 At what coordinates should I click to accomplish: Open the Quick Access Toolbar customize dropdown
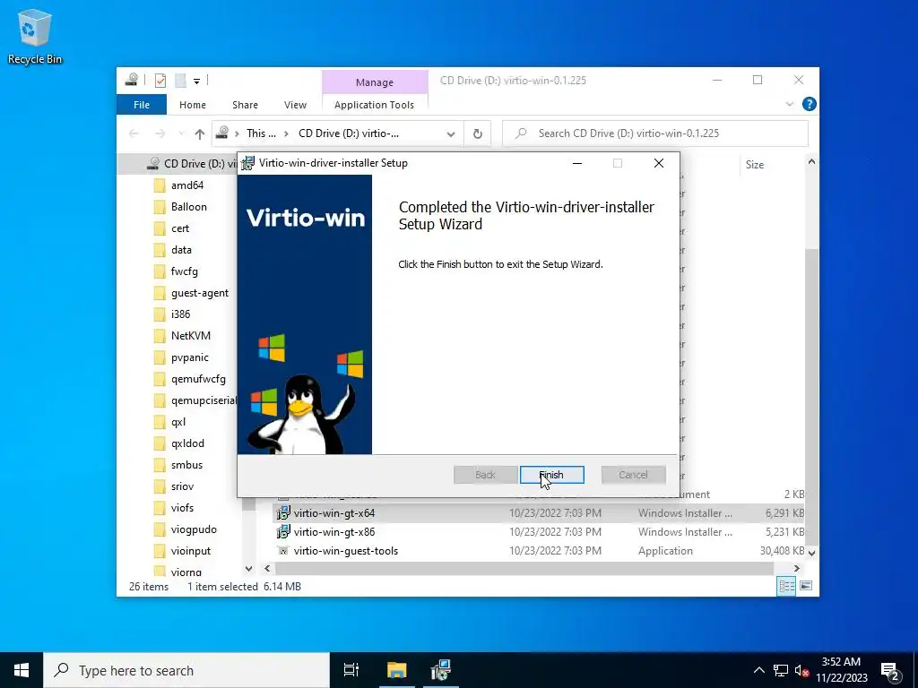coord(196,82)
